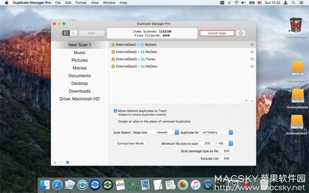This screenshot has height=193, width=309.
Task: Click the Items Scanned status display
Action: click(152, 33)
